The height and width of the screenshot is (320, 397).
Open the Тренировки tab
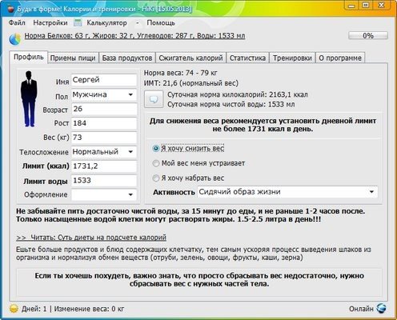click(x=292, y=58)
